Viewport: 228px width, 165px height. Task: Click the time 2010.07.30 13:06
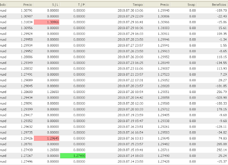130,11
